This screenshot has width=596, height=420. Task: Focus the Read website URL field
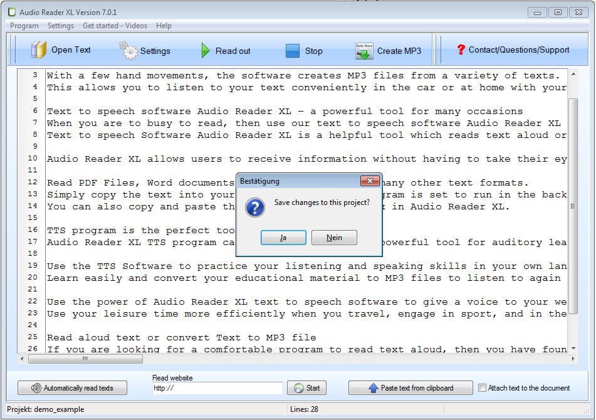(217, 388)
